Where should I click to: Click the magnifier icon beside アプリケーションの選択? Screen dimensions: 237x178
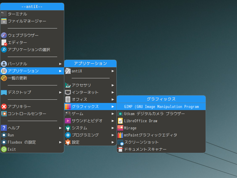4,50
